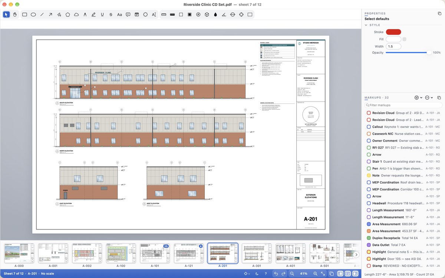The image size is (445, 278).
Task: Open the 41% zoom level menu
Action: click(304, 274)
